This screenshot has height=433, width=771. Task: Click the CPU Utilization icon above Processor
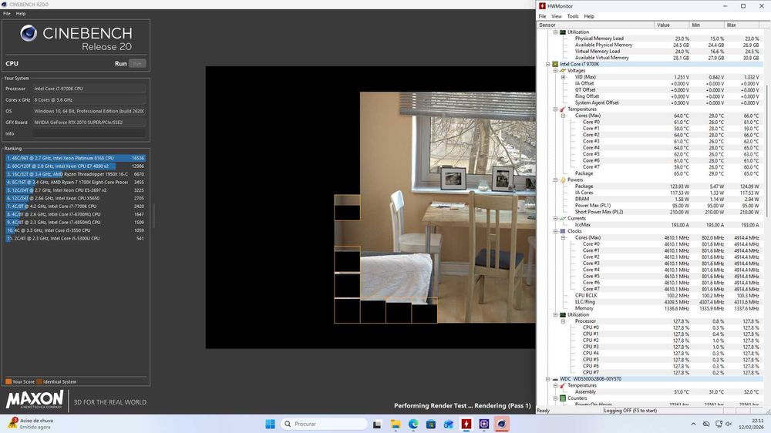point(563,314)
